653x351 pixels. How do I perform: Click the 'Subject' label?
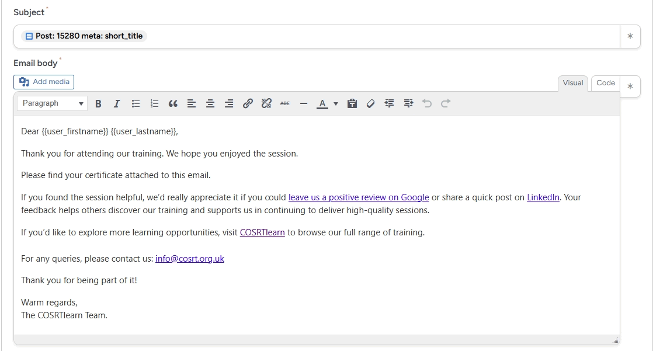pos(29,12)
